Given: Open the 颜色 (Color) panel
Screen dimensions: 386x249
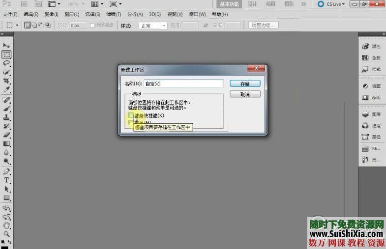Looking at the screenshot, I should coord(371,46).
